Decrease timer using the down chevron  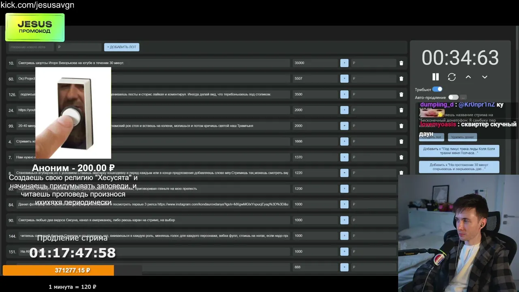tap(485, 77)
